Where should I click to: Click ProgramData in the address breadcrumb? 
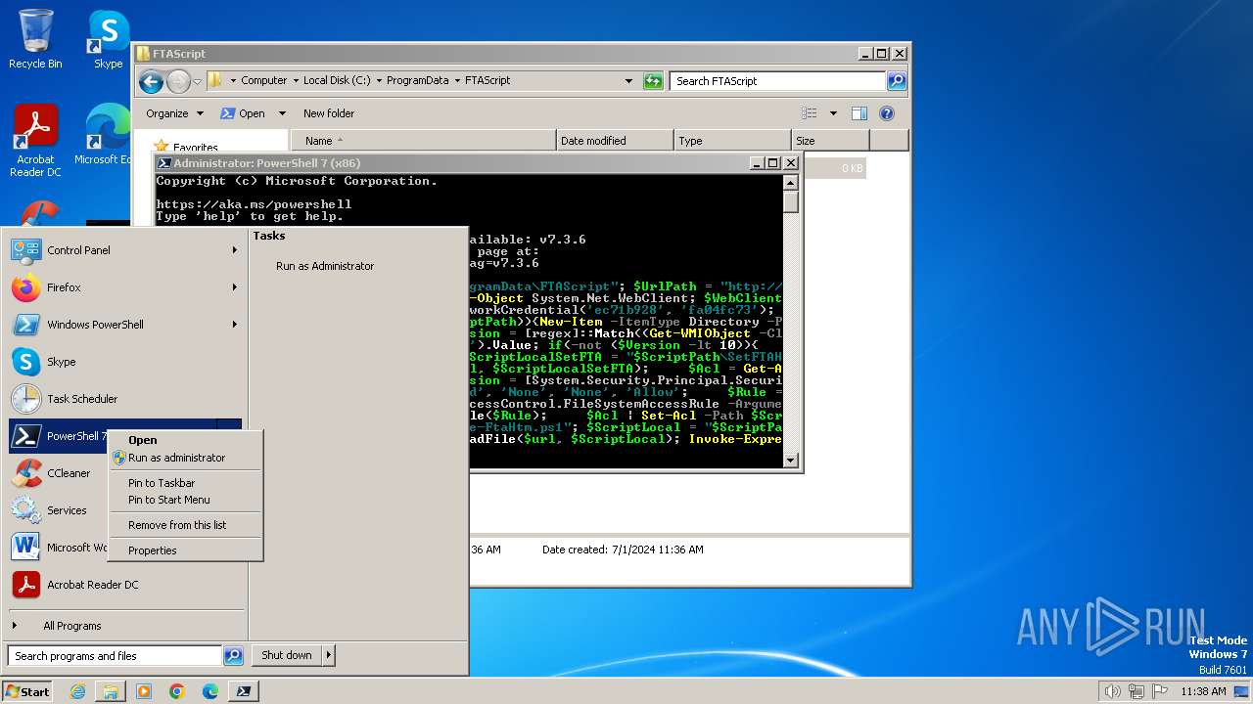pos(417,81)
